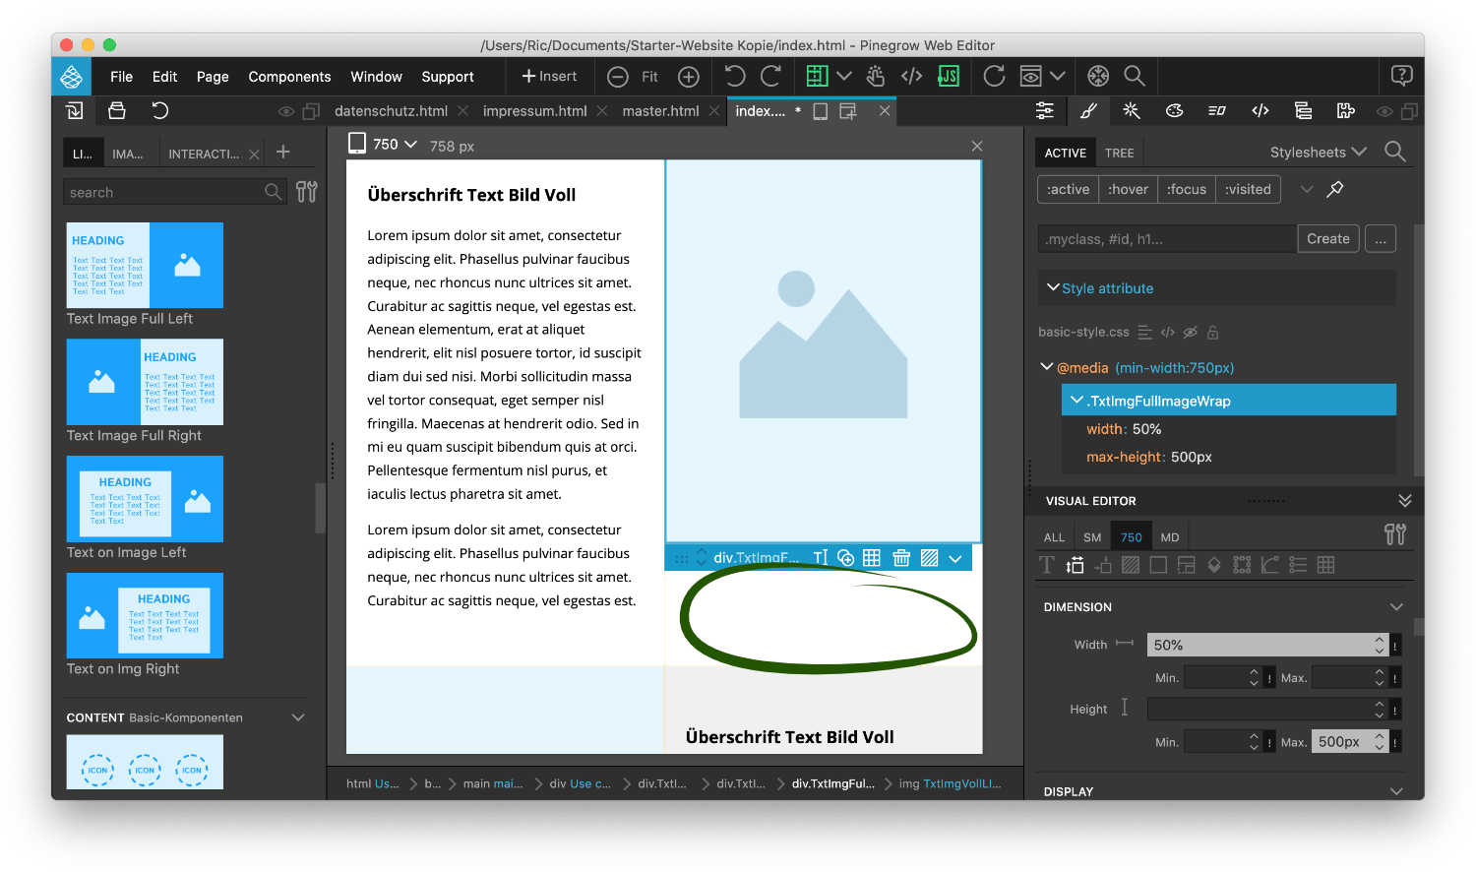Select the Text Image Full Left component thumbnail

pos(145,265)
